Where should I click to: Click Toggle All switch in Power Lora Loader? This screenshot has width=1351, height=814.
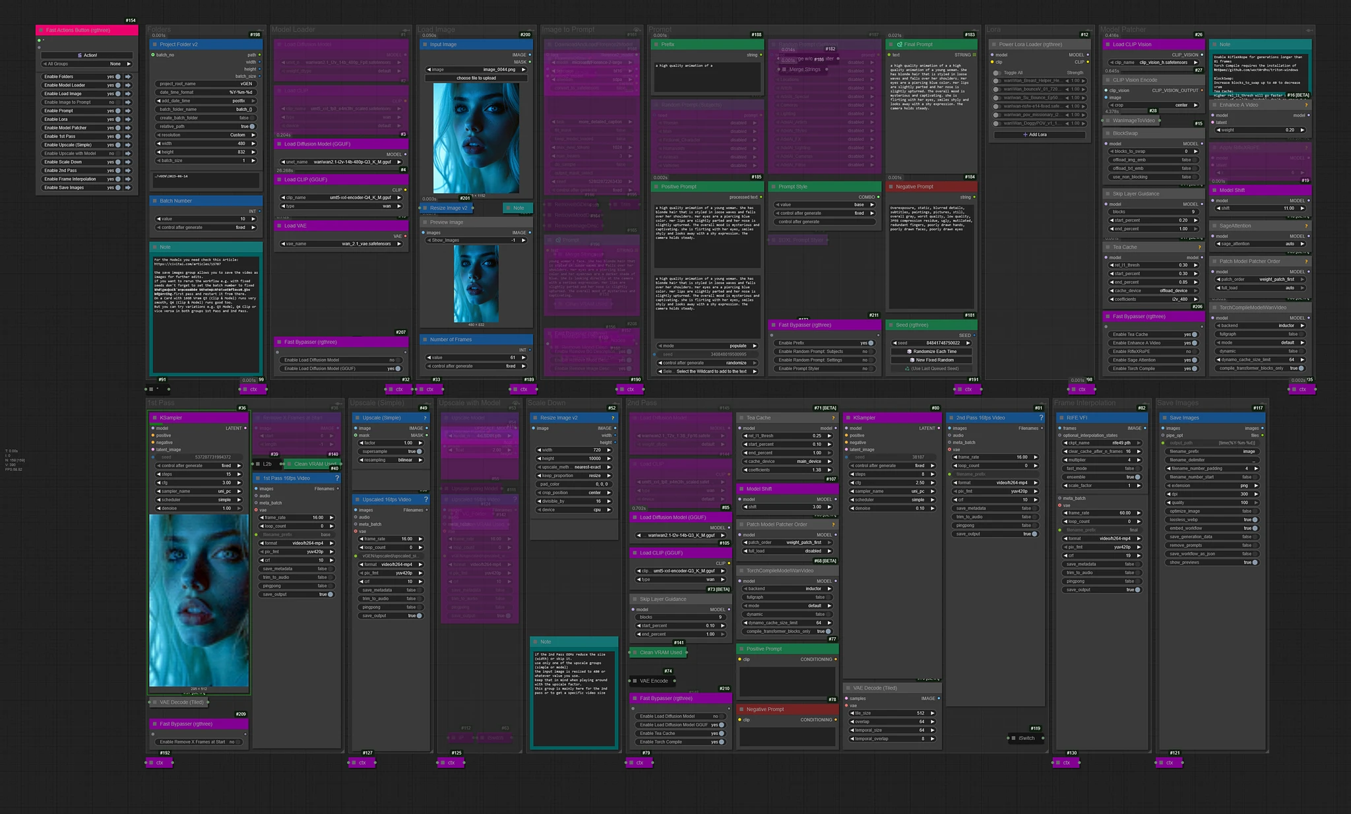click(x=997, y=73)
